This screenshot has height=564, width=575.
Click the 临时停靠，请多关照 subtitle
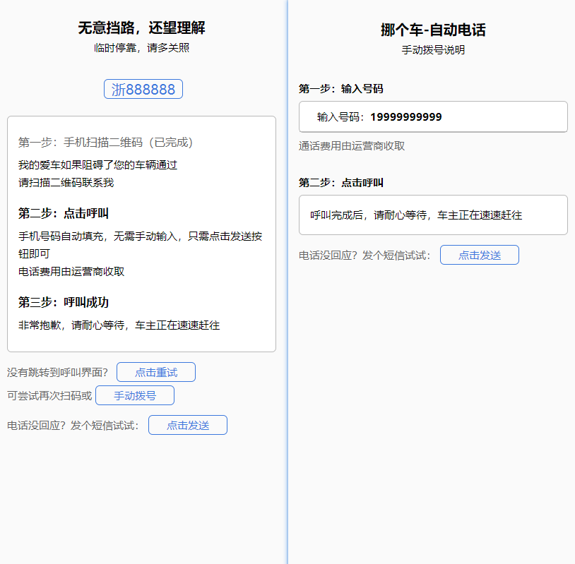pos(143,48)
